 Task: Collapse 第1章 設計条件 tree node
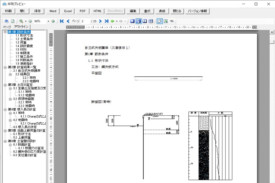point(5,32)
